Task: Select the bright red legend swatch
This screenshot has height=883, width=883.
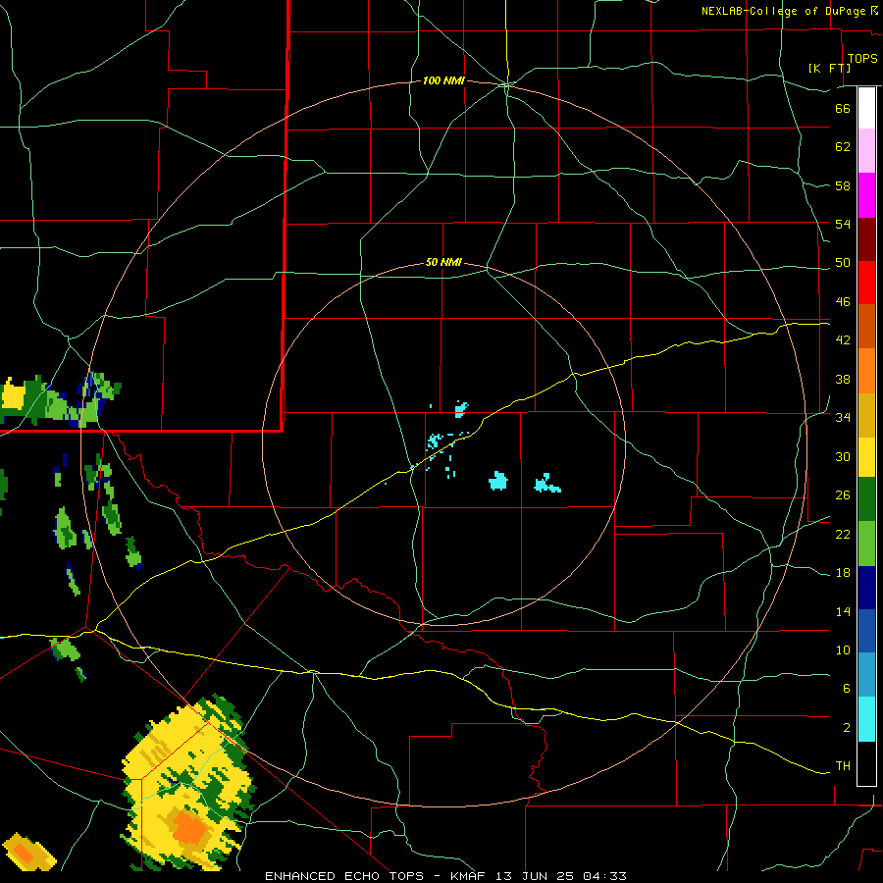Action: point(866,283)
